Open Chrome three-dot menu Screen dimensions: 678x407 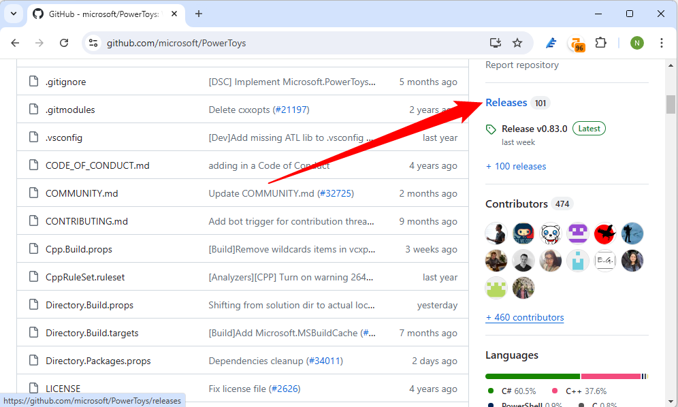(x=662, y=43)
